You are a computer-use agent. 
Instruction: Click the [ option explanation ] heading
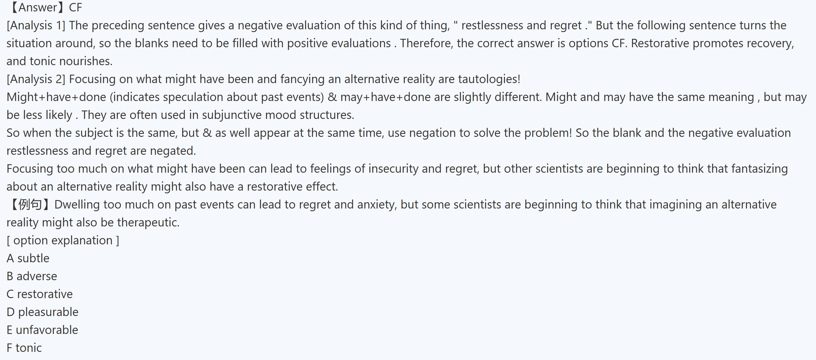pos(63,241)
